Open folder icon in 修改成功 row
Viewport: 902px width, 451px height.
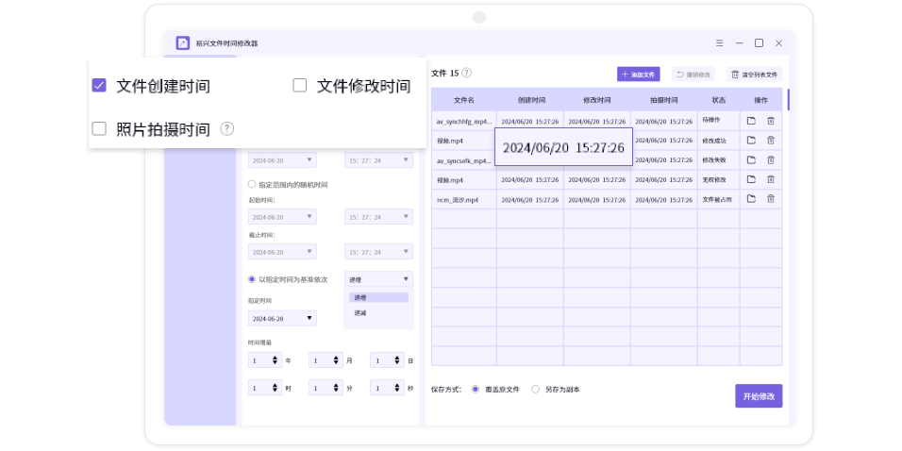click(x=751, y=141)
